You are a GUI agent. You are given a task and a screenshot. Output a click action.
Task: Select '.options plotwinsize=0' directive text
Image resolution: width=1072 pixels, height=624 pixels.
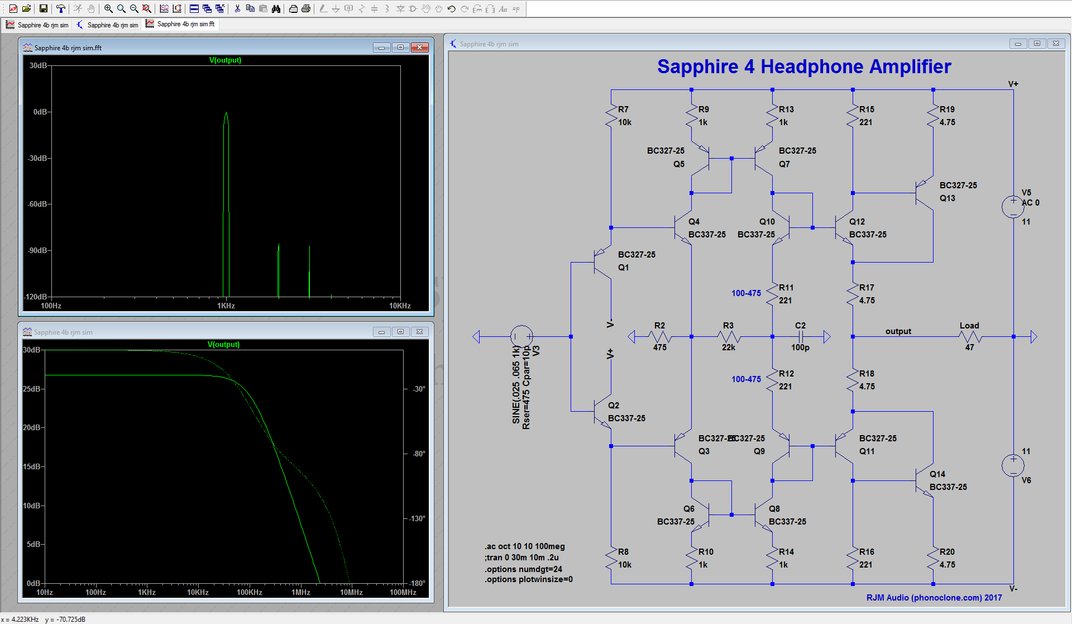(528, 579)
